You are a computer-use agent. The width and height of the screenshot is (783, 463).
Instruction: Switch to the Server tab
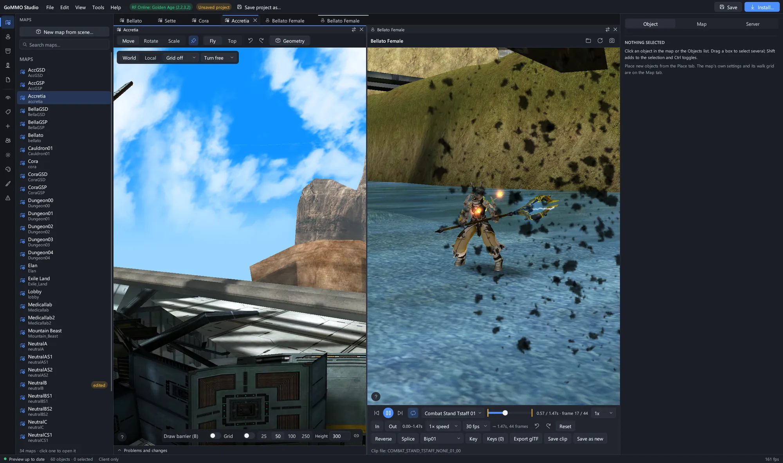tap(752, 24)
